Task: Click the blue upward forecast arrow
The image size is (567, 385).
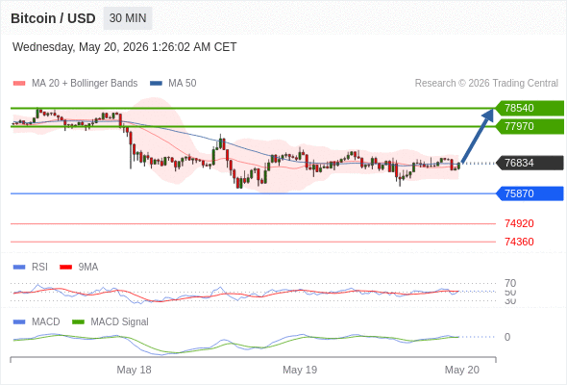Action: coord(478,136)
